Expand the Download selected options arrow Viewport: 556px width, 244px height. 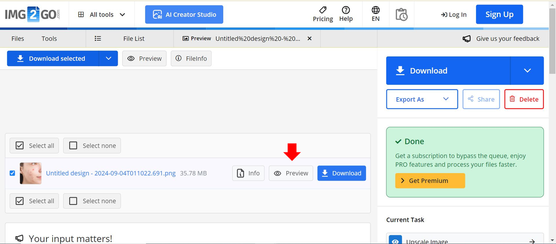coord(109,59)
